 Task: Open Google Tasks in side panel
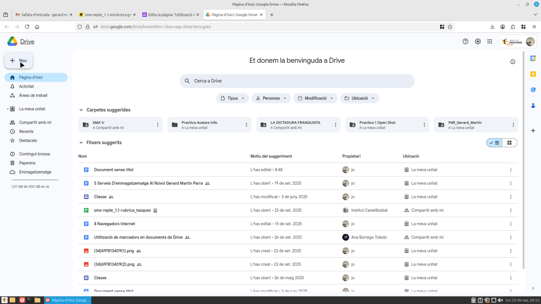[x=533, y=90]
